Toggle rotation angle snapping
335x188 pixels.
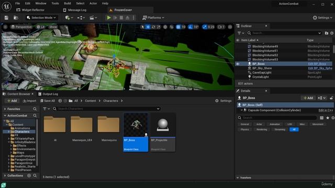(190, 27)
